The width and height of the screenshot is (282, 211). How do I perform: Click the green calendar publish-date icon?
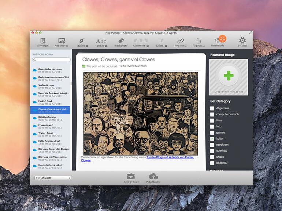point(84,66)
